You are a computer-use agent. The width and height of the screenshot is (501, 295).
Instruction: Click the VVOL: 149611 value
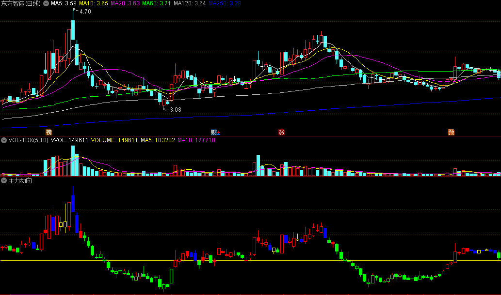pos(69,140)
